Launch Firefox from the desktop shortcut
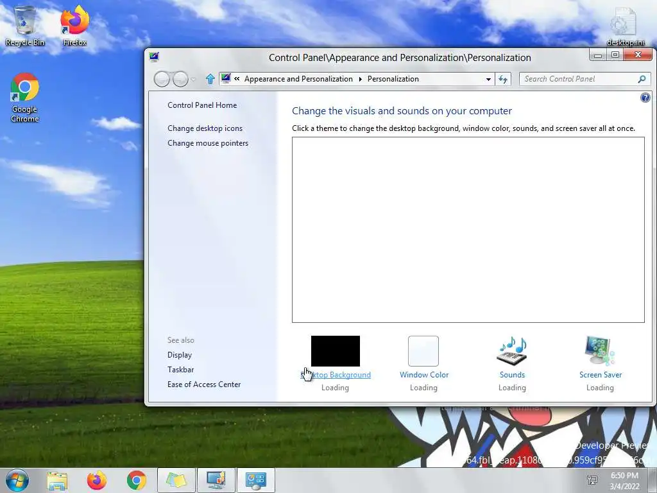The height and width of the screenshot is (493, 657). point(75,26)
